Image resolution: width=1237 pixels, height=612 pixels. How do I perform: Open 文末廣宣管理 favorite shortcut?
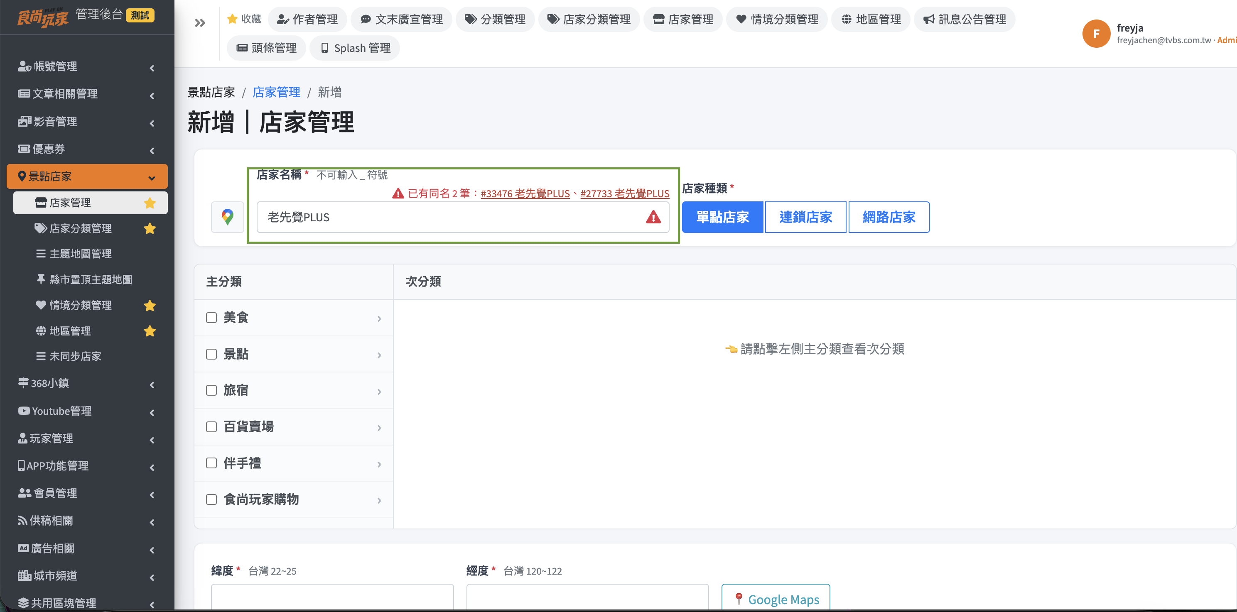pyautogui.click(x=401, y=19)
